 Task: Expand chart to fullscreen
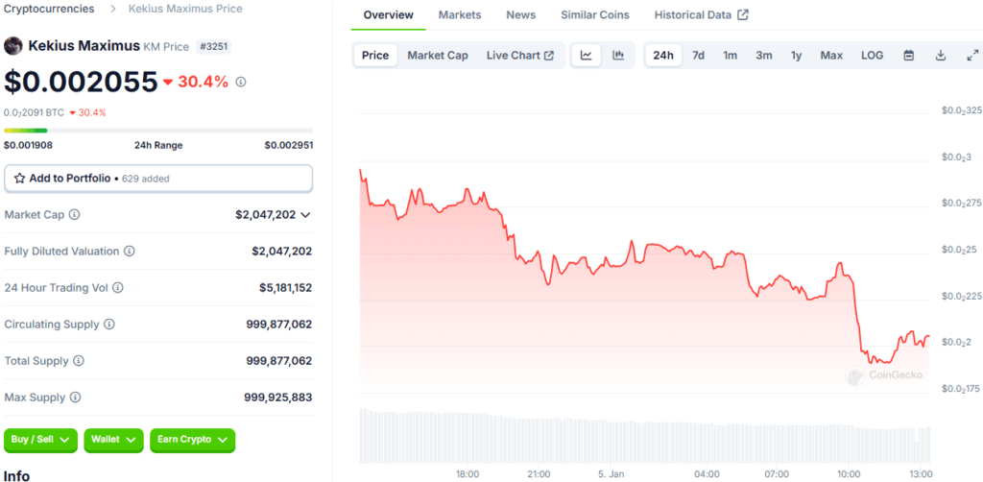(972, 55)
